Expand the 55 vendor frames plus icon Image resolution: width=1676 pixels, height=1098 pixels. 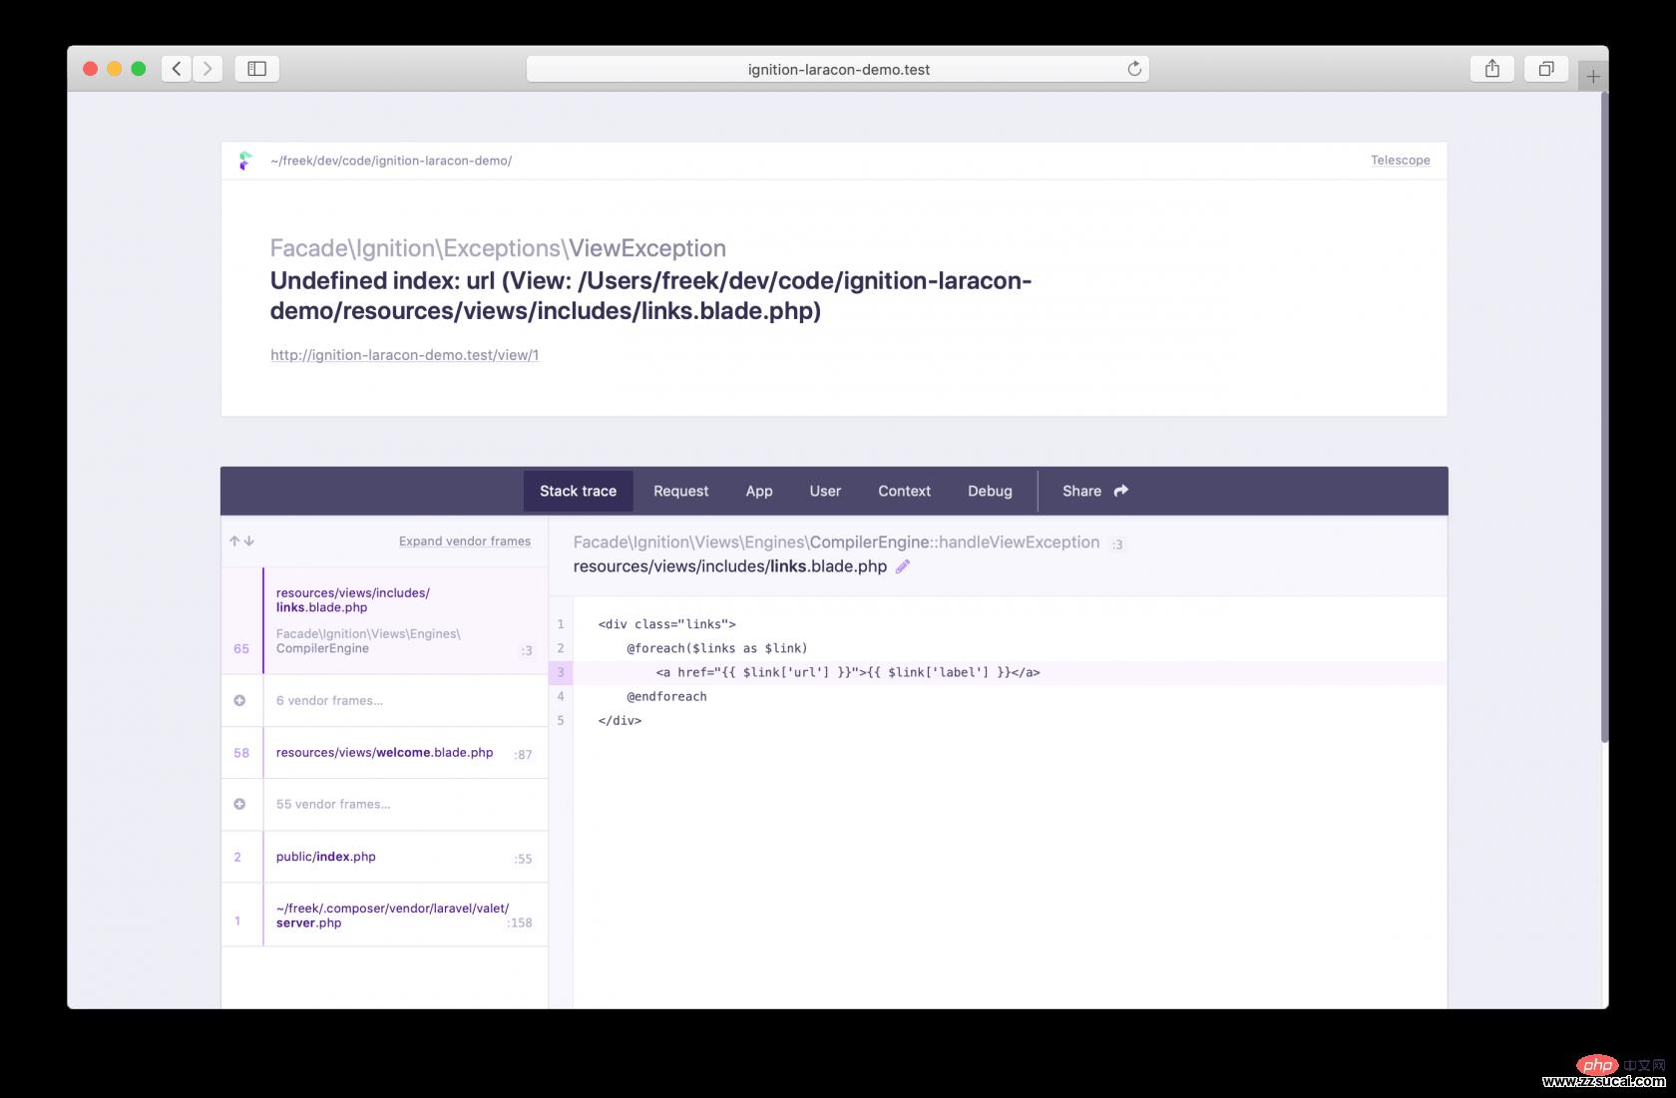[239, 804]
